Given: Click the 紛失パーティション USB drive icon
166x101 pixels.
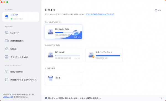Looking at the screenshot, I should 91,55.
